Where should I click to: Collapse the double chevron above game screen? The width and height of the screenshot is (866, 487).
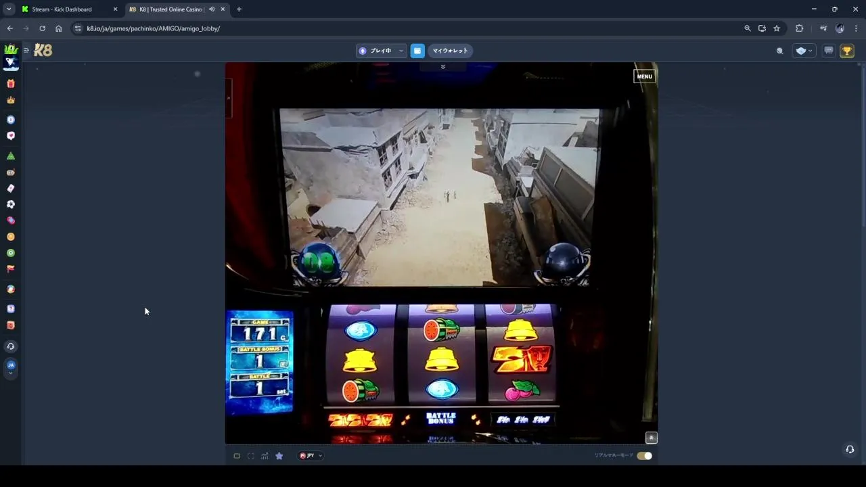[x=442, y=67]
